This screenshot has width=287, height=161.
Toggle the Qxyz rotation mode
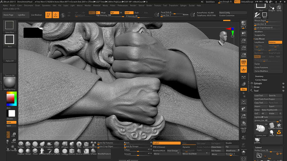[243, 89]
